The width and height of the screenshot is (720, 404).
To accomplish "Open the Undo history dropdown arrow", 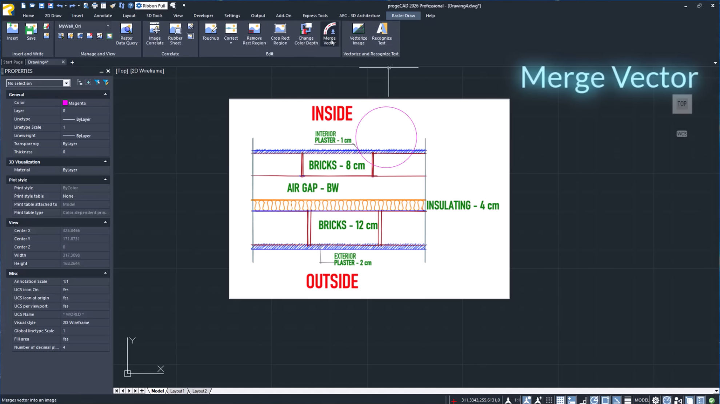I will click(x=65, y=5).
